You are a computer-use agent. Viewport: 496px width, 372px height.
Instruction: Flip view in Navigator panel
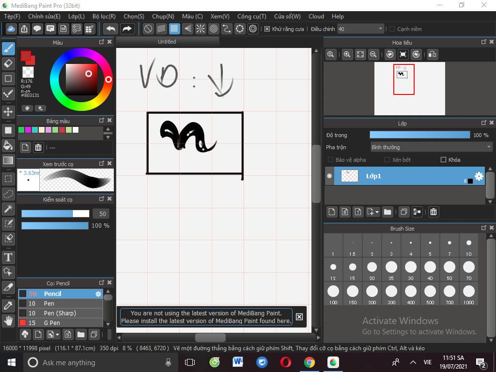coord(433,54)
